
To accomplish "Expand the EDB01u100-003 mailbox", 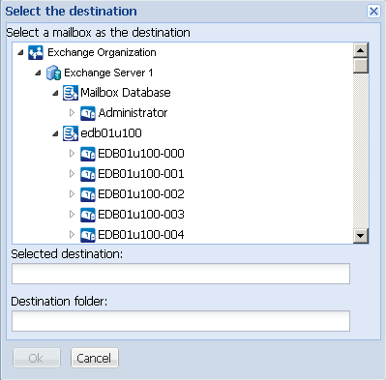I will [72, 215].
